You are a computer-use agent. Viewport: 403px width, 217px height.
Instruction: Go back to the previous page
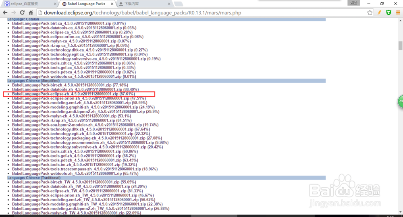point(5,12)
